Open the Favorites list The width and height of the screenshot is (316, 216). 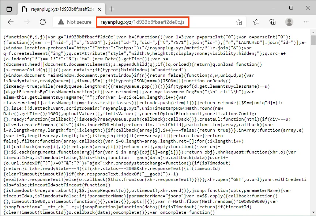[x=256, y=22]
